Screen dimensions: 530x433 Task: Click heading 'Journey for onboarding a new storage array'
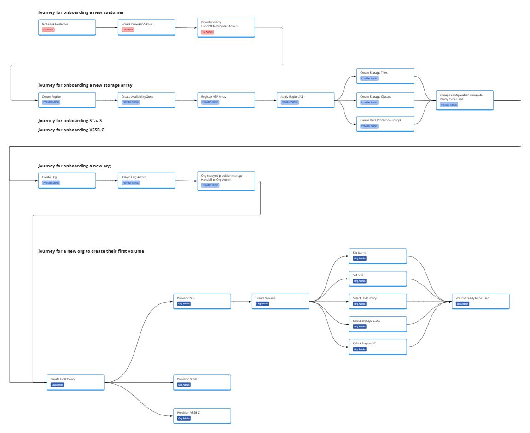pos(85,85)
